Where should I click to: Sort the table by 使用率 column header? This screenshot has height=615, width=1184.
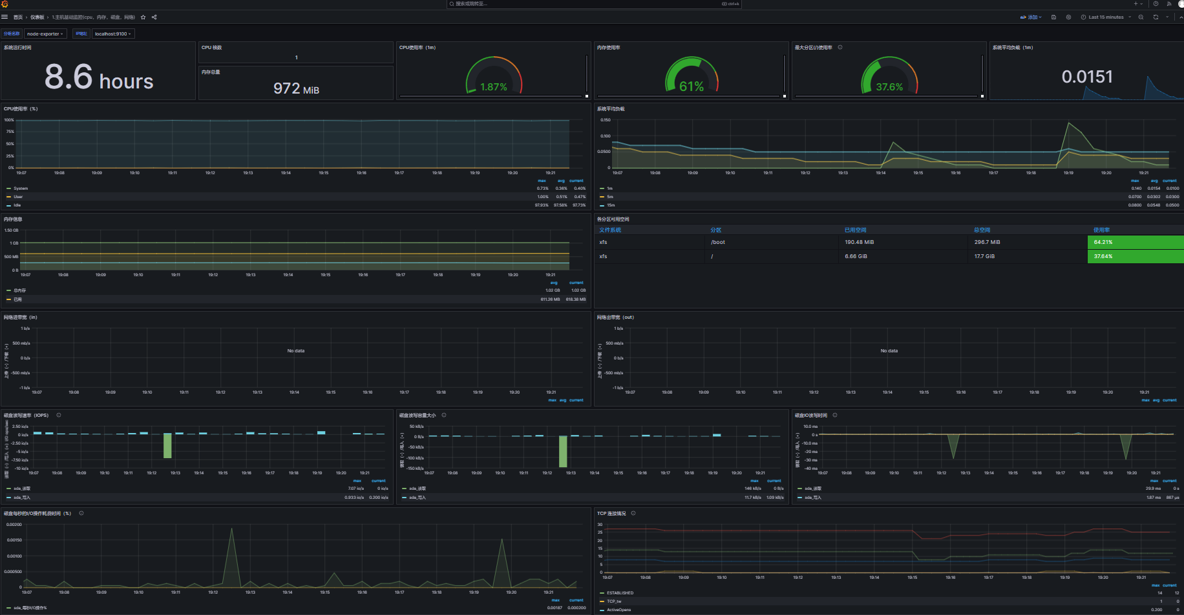point(1101,230)
